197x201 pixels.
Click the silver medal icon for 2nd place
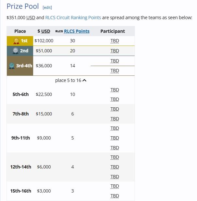pos(16,51)
